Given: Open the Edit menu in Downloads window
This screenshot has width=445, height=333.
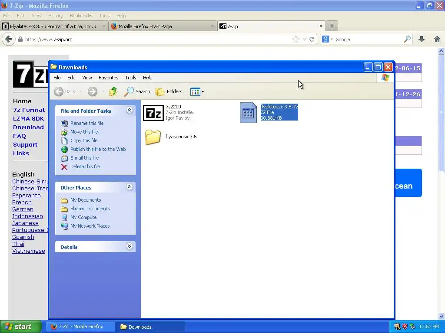Looking at the screenshot, I should point(71,78).
